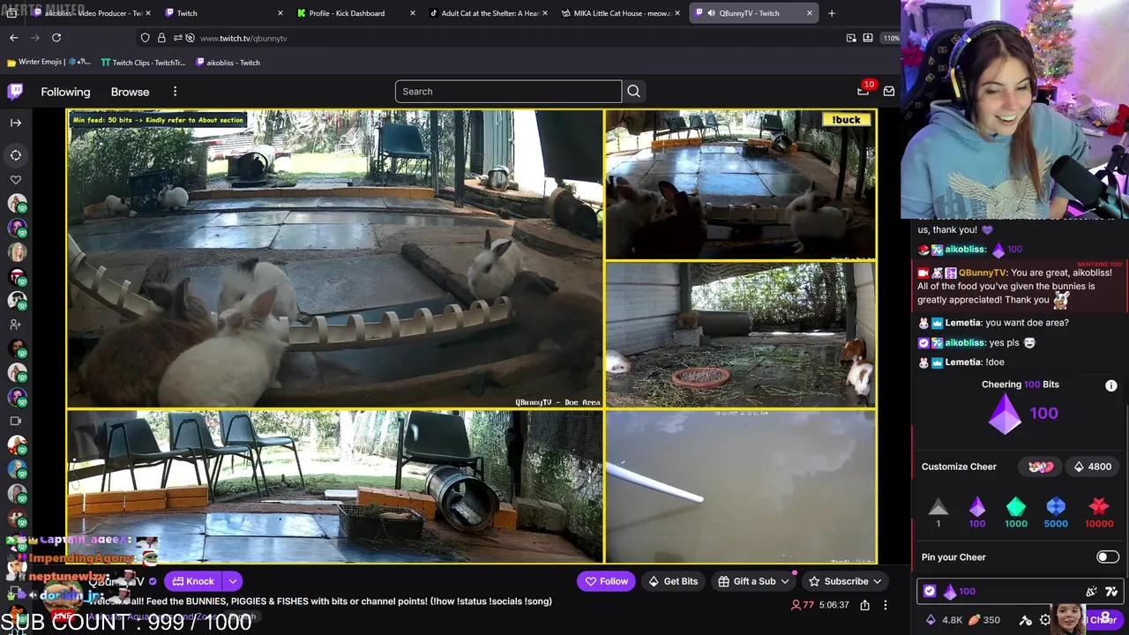The width and height of the screenshot is (1129, 635).
Task: Click the Lemetia username saying !doe
Action: pyautogui.click(x=962, y=362)
